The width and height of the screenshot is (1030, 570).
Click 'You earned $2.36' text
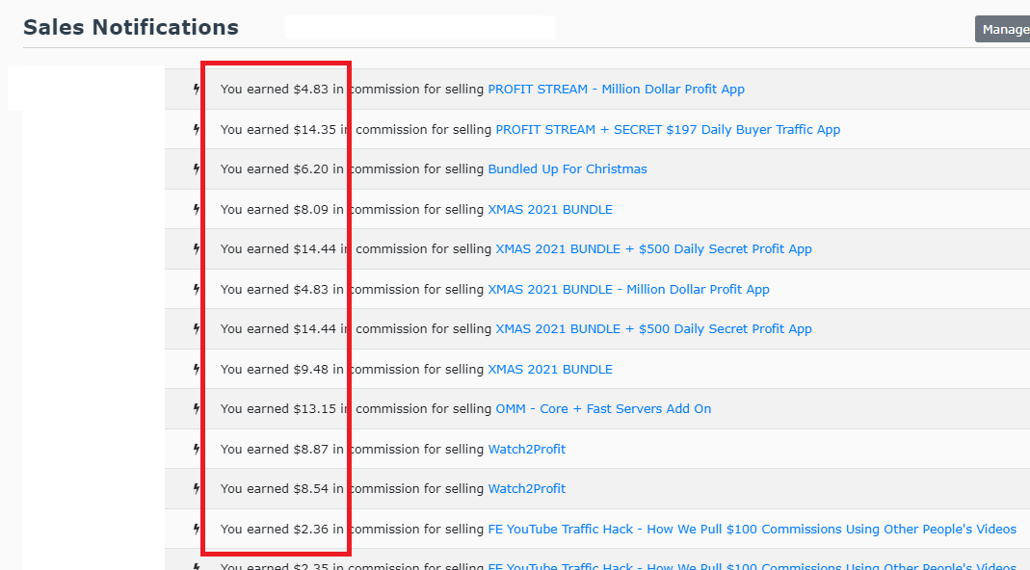click(275, 530)
